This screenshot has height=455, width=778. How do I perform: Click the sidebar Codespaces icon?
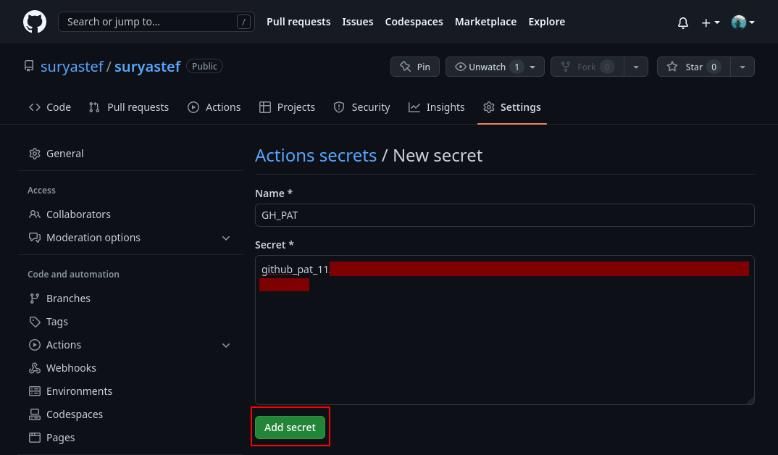pos(35,414)
